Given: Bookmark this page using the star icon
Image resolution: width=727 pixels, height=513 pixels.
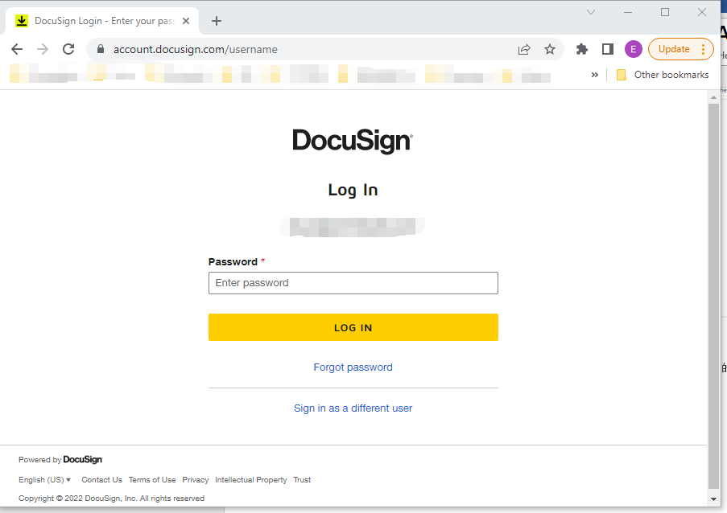Looking at the screenshot, I should click(550, 49).
